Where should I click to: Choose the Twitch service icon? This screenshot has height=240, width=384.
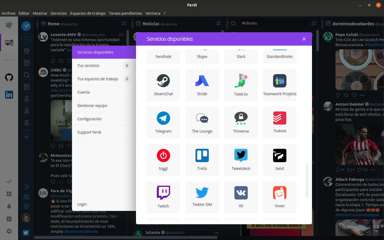click(163, 193)
